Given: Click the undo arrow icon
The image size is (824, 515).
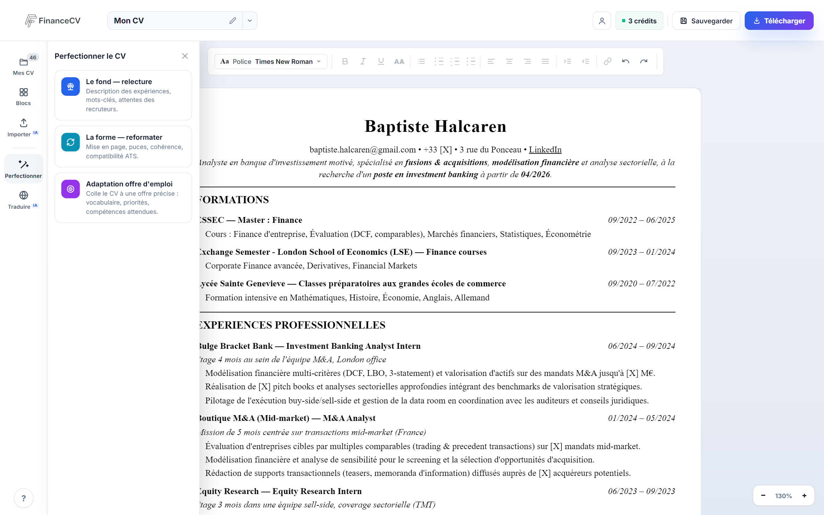Looking at the screenshot, I should point(626,61).
